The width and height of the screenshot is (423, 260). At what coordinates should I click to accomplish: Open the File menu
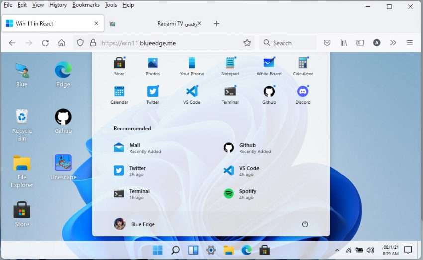pyautogui.click(x=8, y=5)
